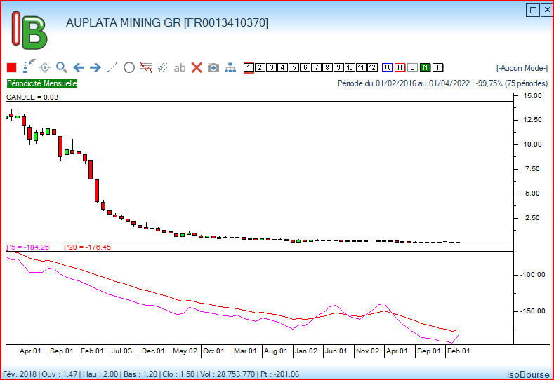The width and height of the screenshot is (554, 380).
Task: Select period button 5
Action: (294, 67)
